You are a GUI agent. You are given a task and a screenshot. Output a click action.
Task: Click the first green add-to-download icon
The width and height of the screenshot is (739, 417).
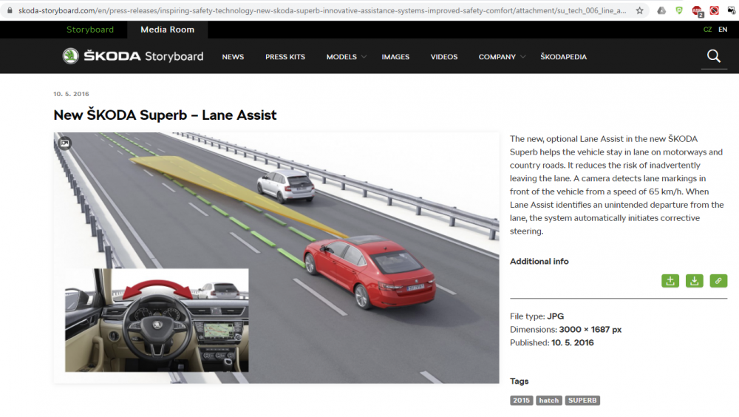670,281
